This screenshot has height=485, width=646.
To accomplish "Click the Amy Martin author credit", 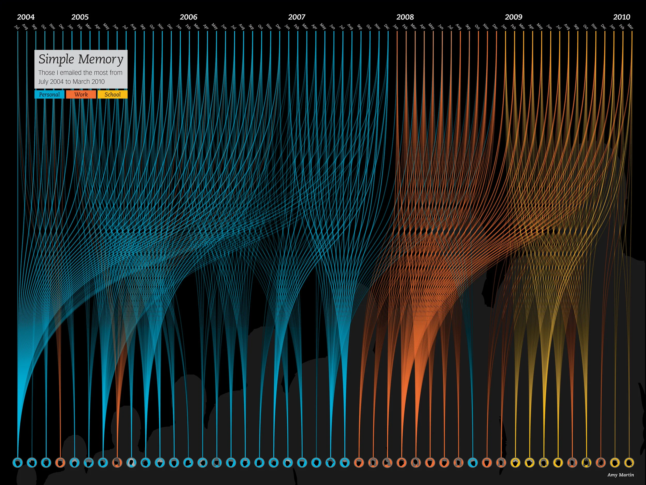I will [621, 475].
